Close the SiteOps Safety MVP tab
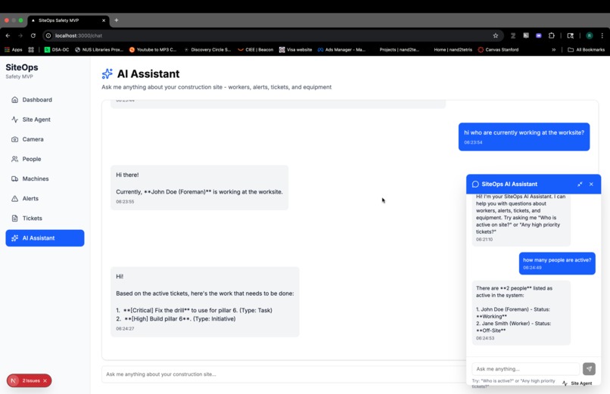 tap(104, 20)
